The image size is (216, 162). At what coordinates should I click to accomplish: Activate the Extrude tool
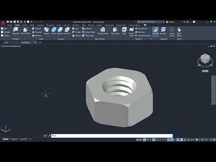[36, 28]
